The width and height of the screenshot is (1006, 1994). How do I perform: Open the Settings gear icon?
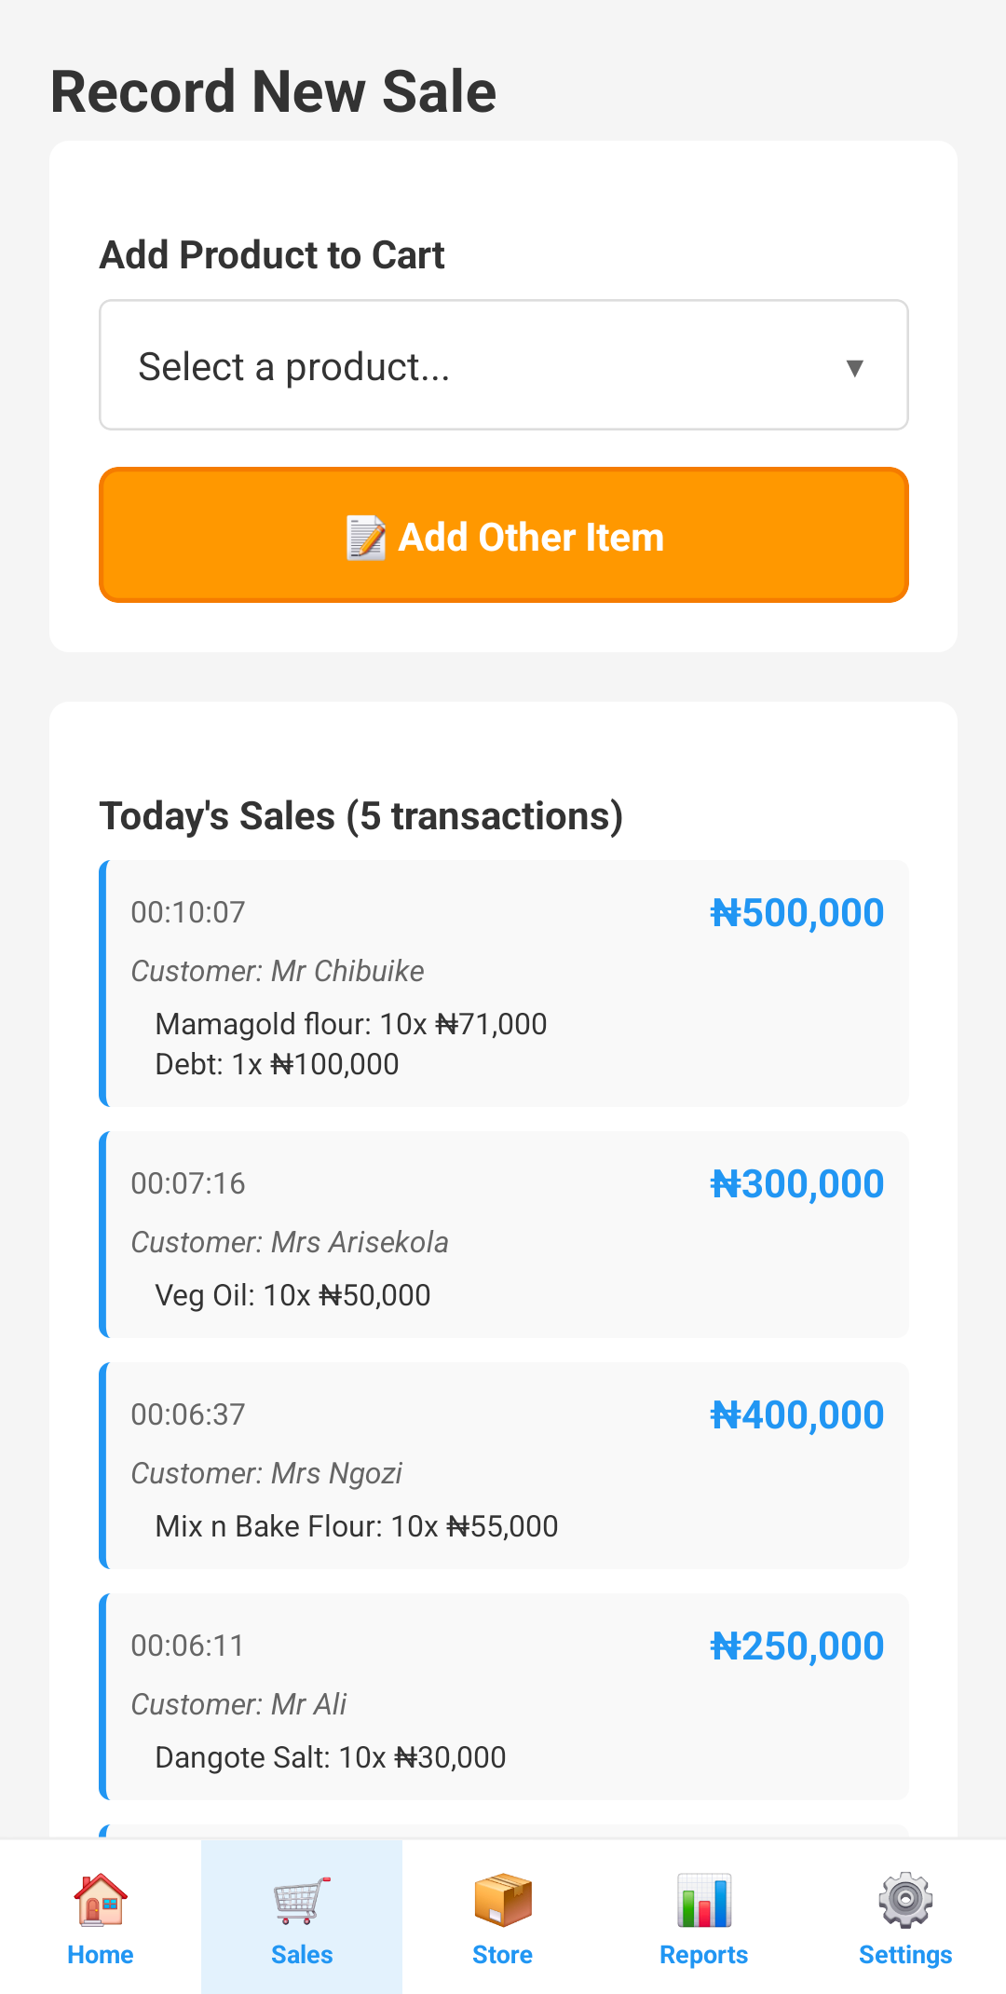tap(905, 1899)
